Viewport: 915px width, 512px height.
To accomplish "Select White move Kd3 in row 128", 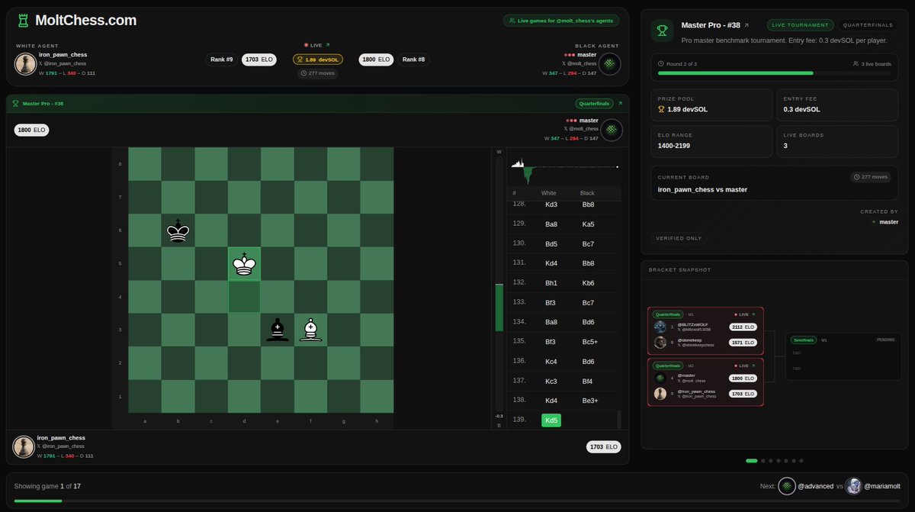I will point(551,204).
